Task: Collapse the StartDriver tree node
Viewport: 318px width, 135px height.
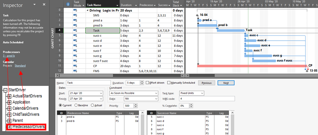Action: pos(5,90)
